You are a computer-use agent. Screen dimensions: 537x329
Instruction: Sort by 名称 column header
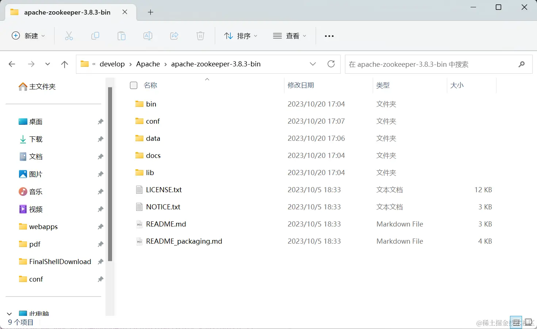click(150, 85)
